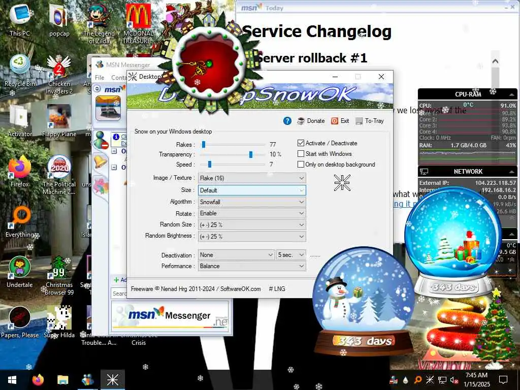Viewport: 520px width, 390px height.
Task: Select the McDonald Treasure desktop icon
Action: tap(138, 24)
